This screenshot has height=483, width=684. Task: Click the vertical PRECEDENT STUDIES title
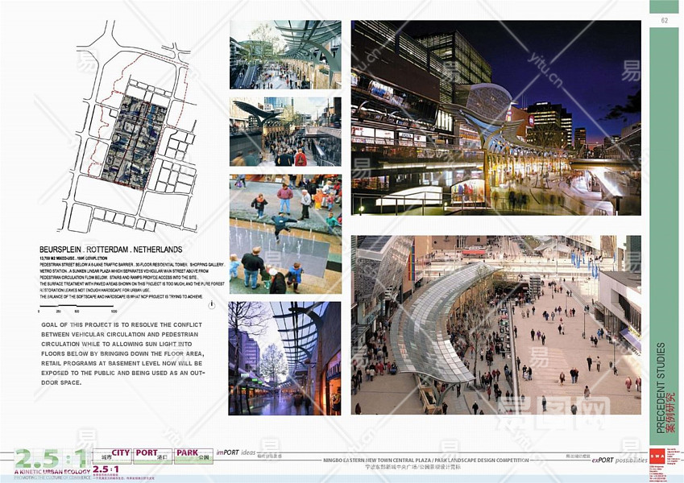tap(661, 388)
